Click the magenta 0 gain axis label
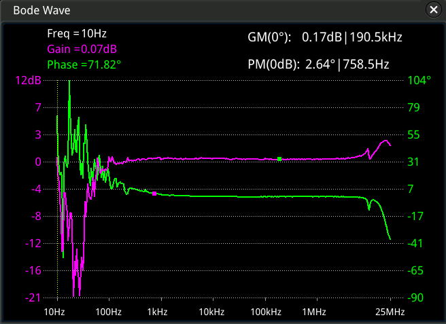The width and height of the screenshot is (446, 324). (38, 162)
